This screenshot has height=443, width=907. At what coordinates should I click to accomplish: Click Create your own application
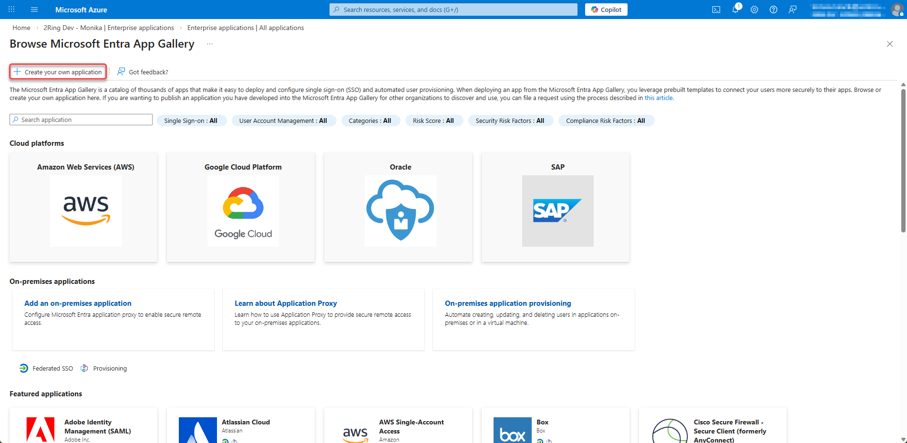pyautogui.click(x=58, y=72)
